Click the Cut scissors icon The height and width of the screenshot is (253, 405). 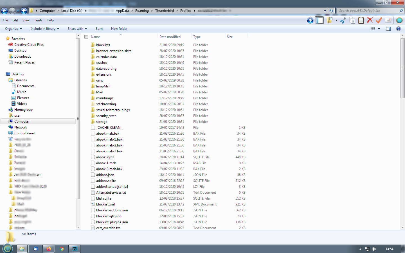343,20
